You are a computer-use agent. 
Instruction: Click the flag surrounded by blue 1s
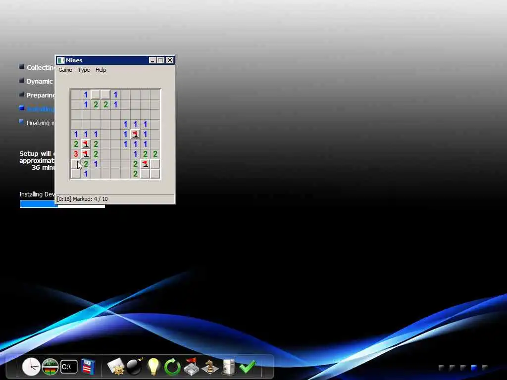pos(135,134)
